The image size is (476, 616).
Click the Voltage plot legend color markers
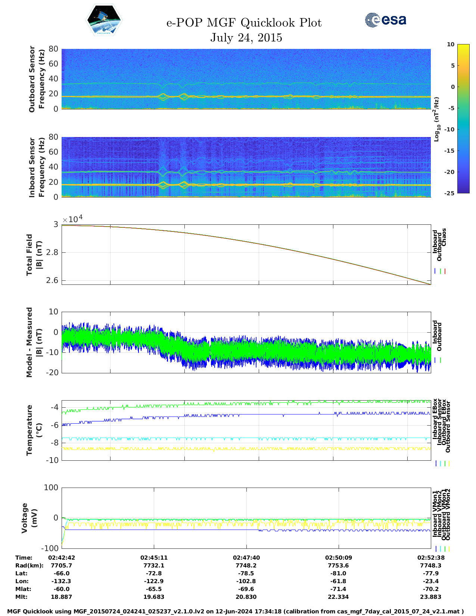tap(442, 549)
